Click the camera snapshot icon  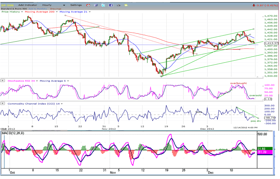[118, 5]
